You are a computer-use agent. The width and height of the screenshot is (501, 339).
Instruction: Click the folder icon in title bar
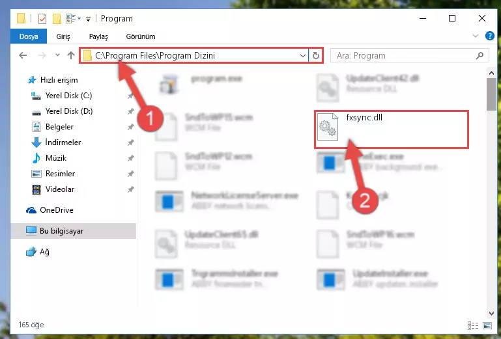click(x=21, y=18)
